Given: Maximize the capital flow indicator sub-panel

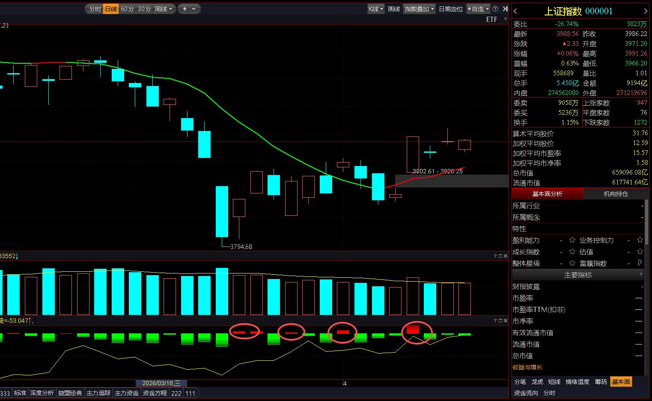Looking at the screenshot, I should tap(500, 321).
